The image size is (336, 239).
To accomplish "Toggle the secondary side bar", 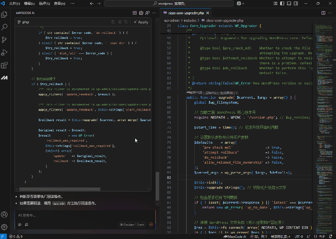I will 296,4.
